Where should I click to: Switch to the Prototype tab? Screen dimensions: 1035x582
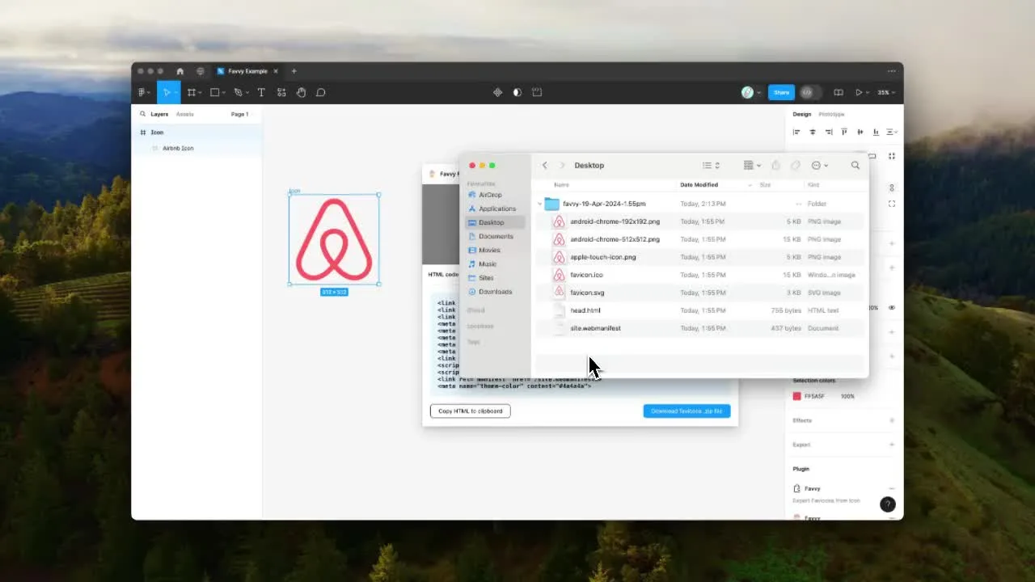tap(831, 115)
